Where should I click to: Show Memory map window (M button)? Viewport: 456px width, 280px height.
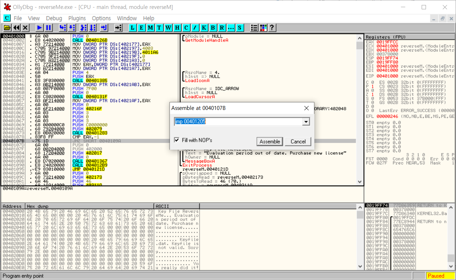click(x=151, y=28)
